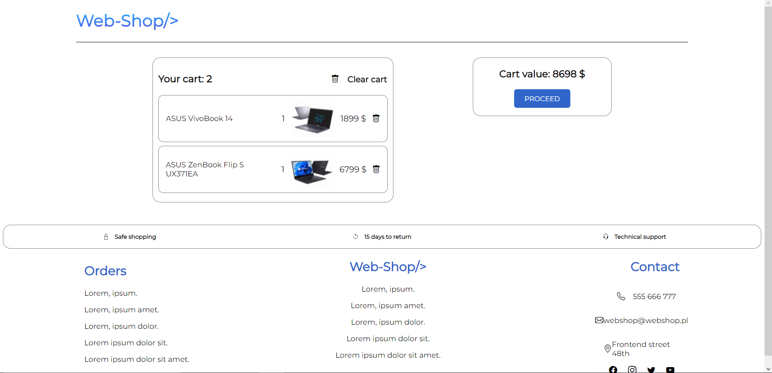Click Orders entry 'Lorem, ipsum.'
772x373 pixels.
(x=111, y=293)
